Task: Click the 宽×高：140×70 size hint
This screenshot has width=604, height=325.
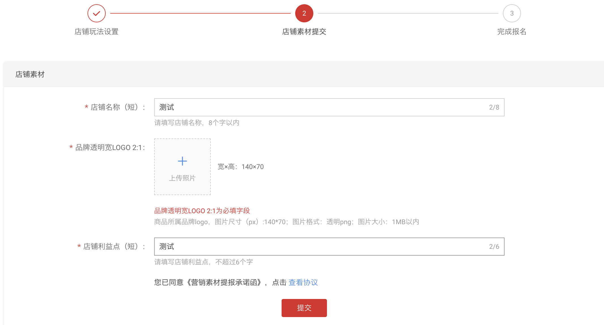Action: click(241, 167)
